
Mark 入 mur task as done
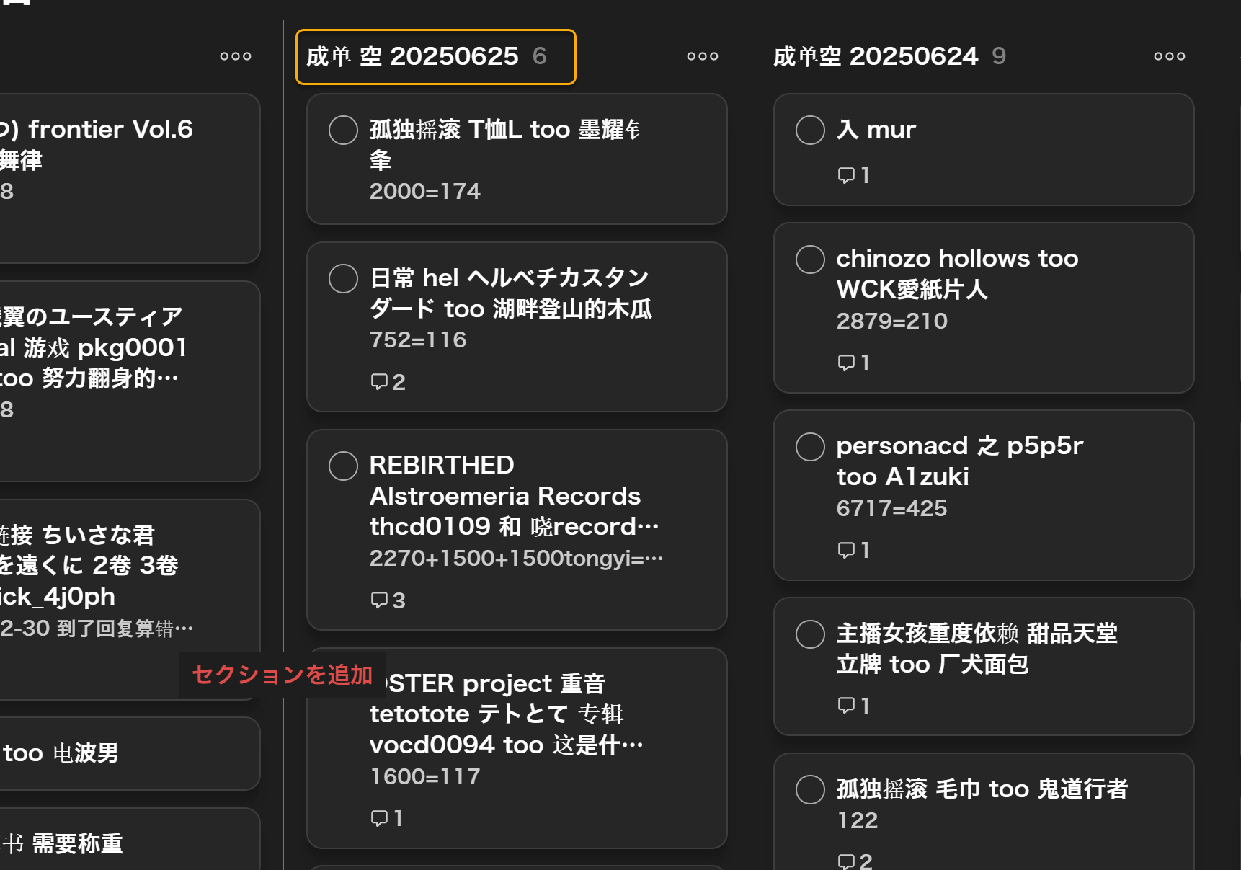click(810, 130)
